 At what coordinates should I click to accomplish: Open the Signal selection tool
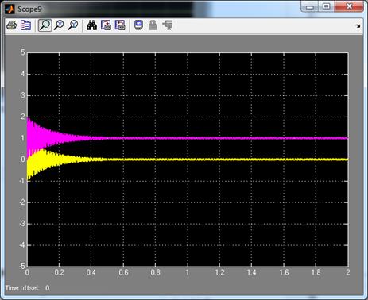(x=168, y=25)
